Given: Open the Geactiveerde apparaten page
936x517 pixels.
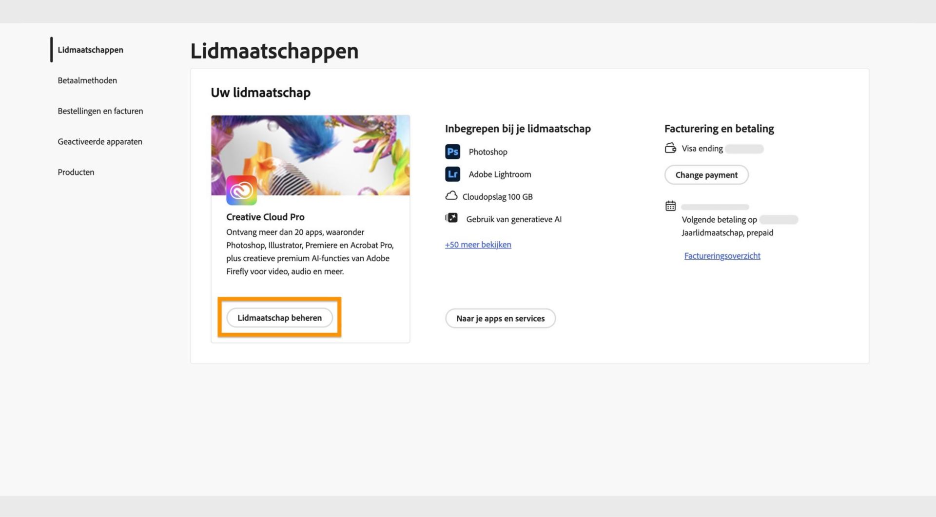Looking at the screenshot, I should pos(99,142).
